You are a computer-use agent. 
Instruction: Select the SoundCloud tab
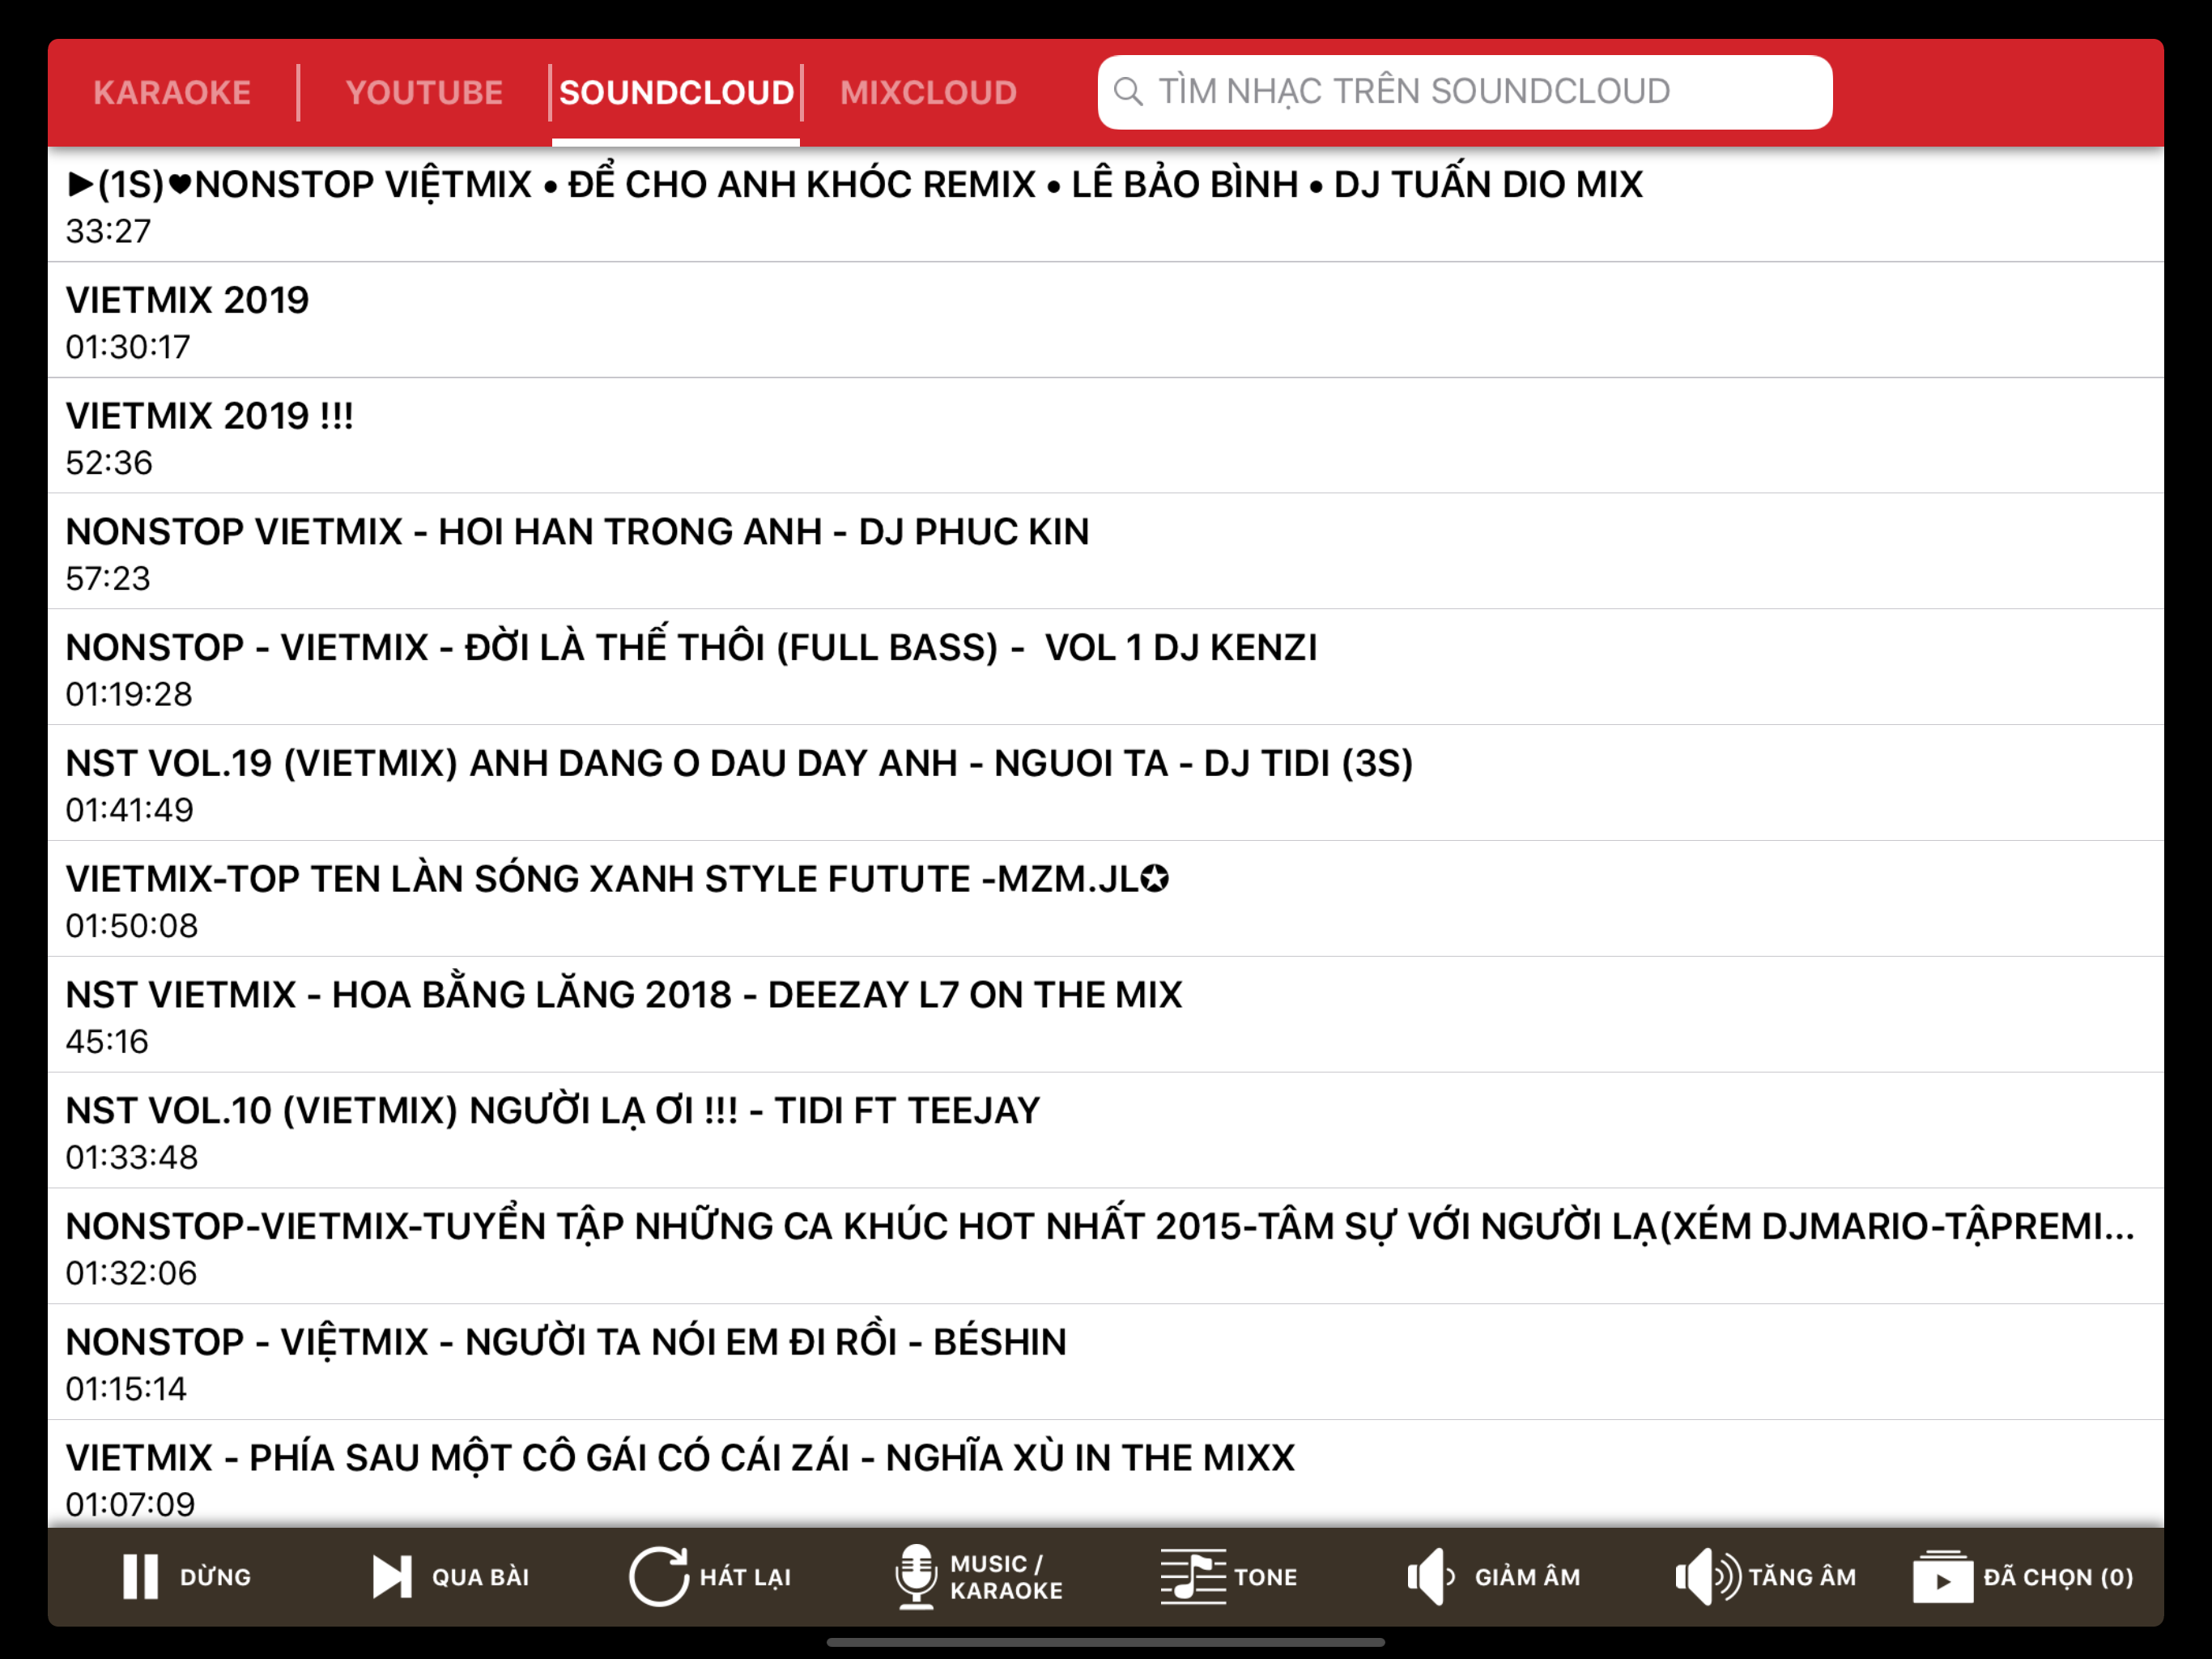click(x=676, y=92)
